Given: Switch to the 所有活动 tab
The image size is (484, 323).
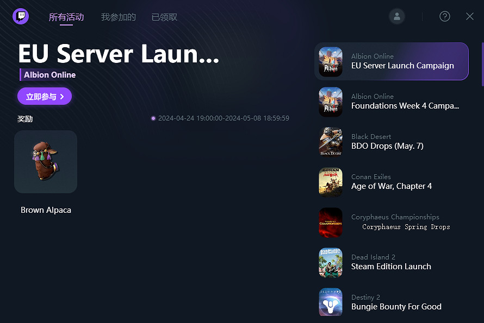Looking at the screenshot, I should (66, 17).
